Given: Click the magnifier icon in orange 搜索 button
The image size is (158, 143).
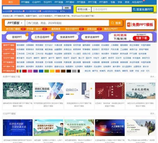Looking at the screenshot, I should (x=112, y=23).
